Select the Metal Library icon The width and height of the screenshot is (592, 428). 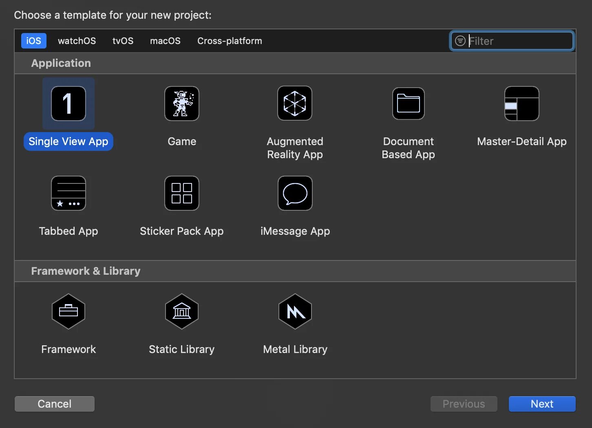pyautogui.click(x=295, y=311)
